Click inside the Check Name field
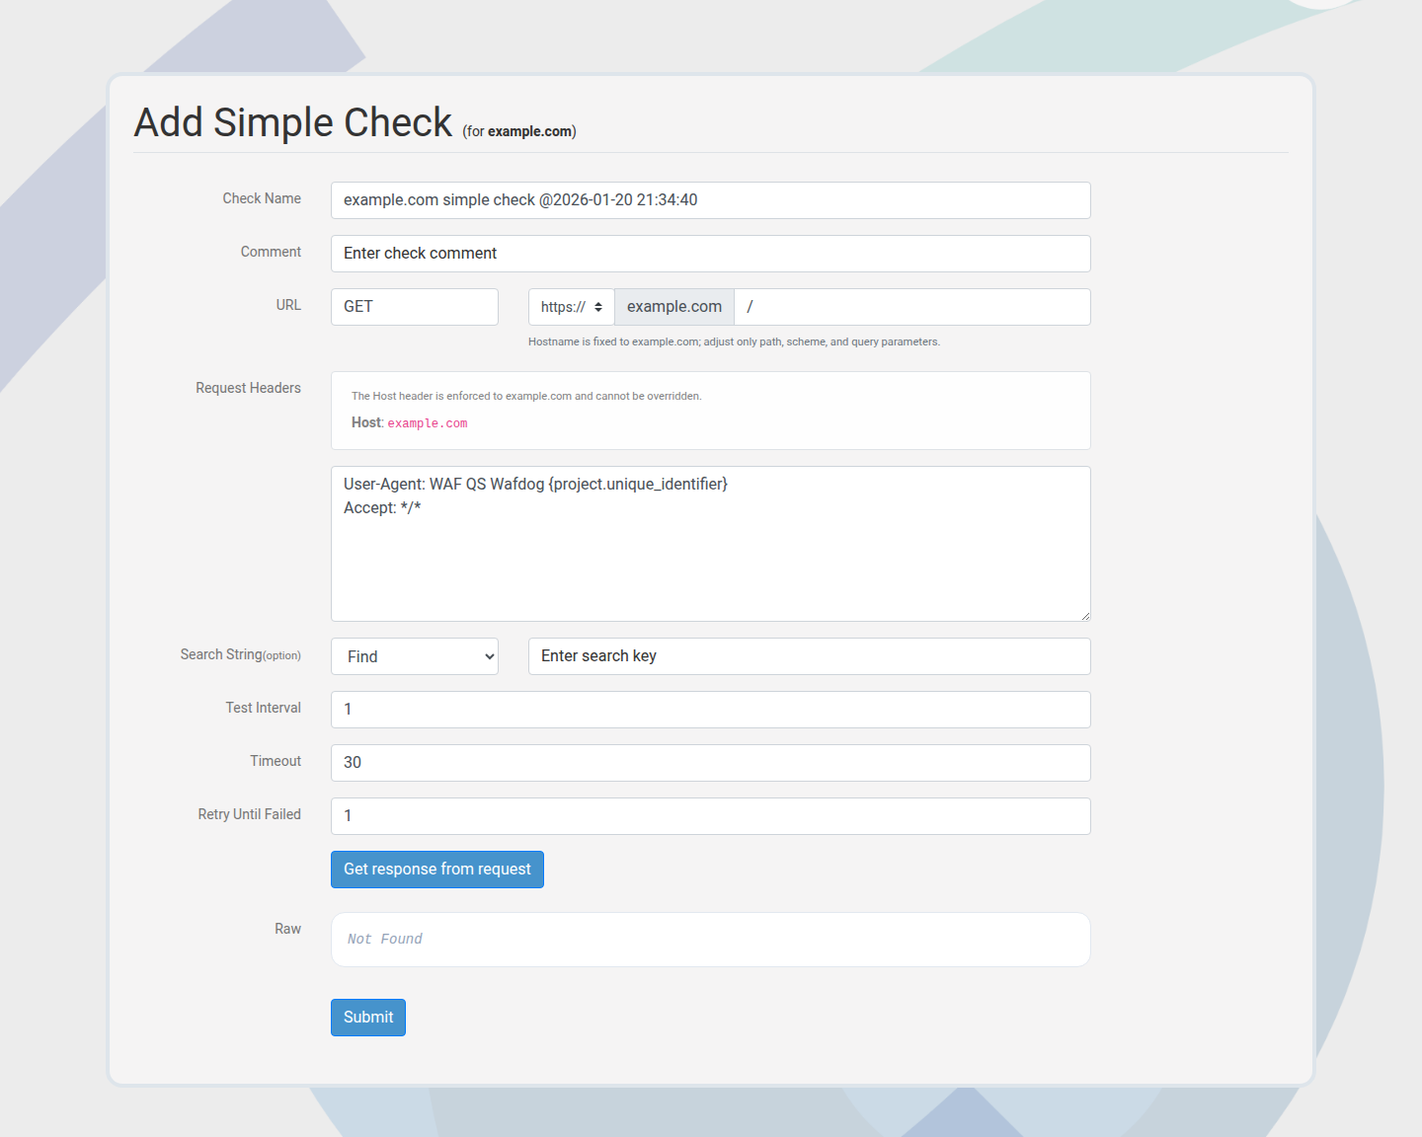 [x=710, y=199]
